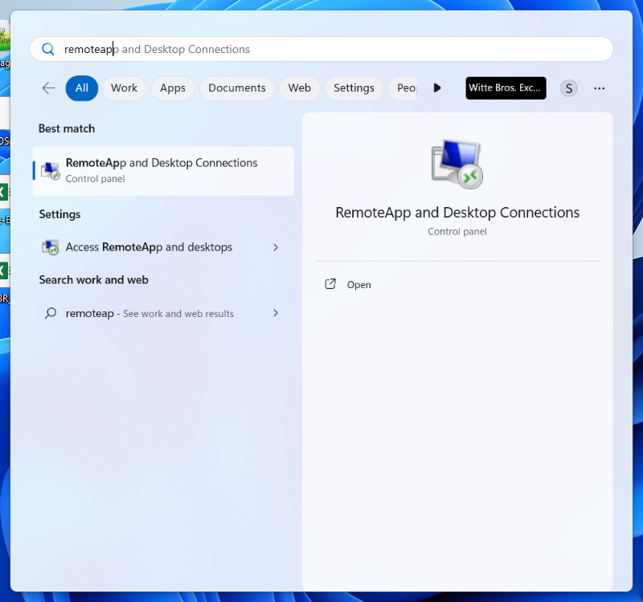Switch to the Apps filter tab

click(x=173, y=88)
